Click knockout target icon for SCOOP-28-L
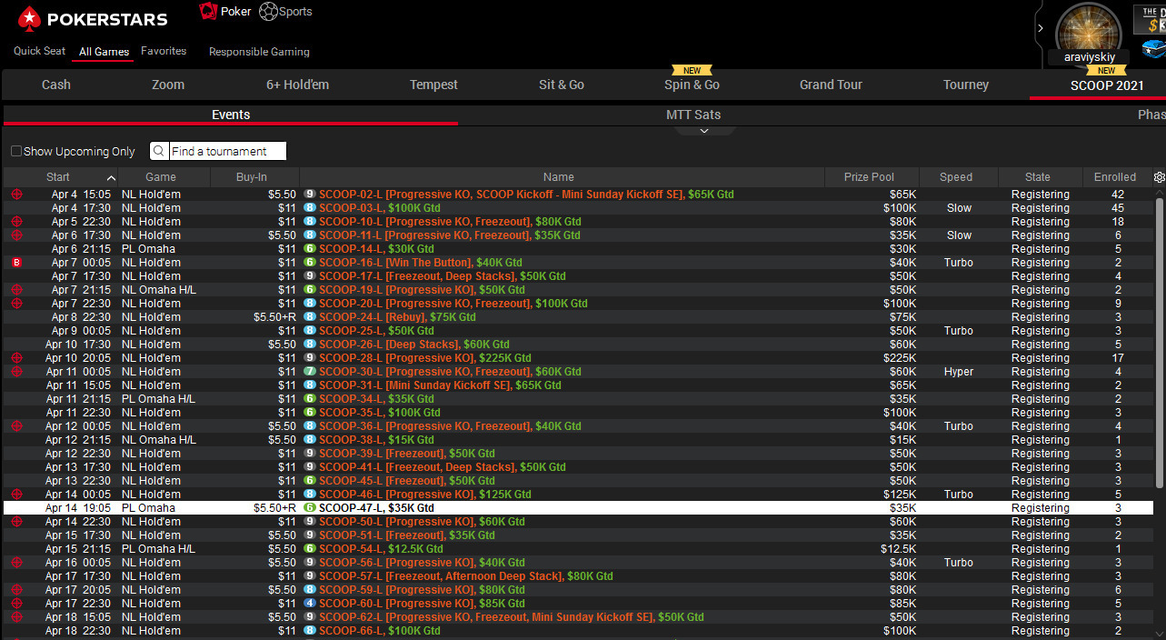This screenshot has width=1166, height=640. tap(16, 358)
